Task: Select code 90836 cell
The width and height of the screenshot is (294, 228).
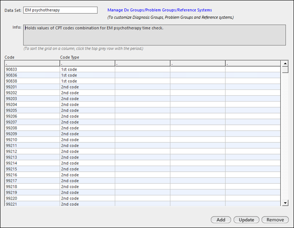Action: [32, 75]
